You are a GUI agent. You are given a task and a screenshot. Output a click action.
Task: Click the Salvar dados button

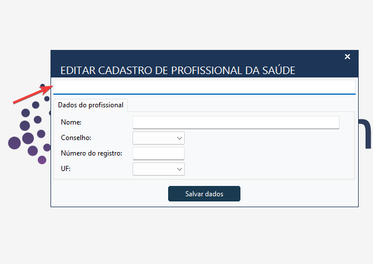(204, 194)
